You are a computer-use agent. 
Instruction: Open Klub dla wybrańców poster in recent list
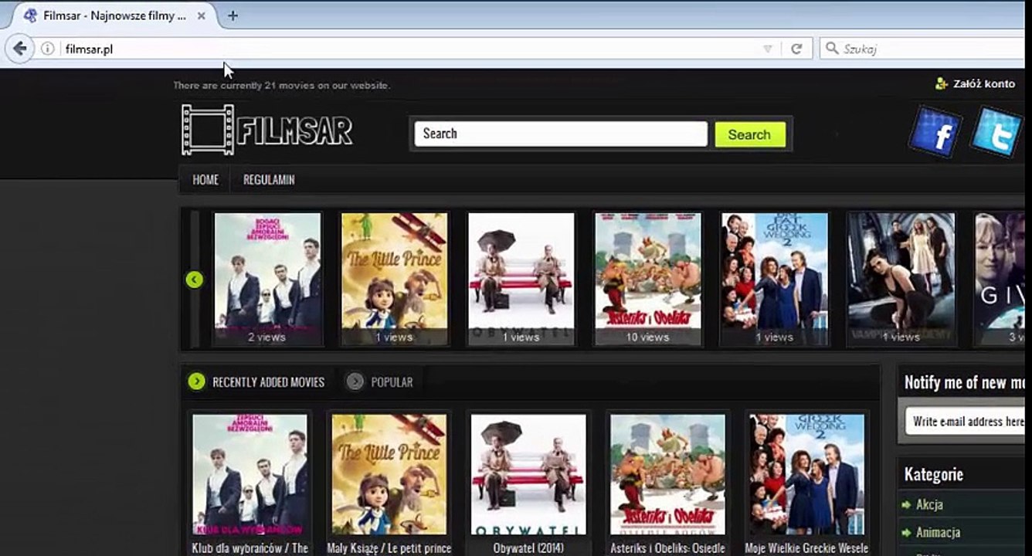[250, 475]
